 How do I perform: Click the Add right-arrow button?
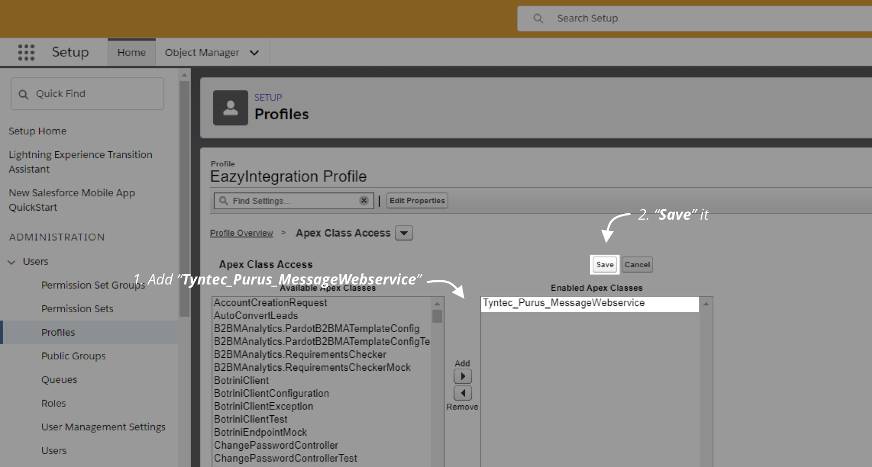pos(462,376)
